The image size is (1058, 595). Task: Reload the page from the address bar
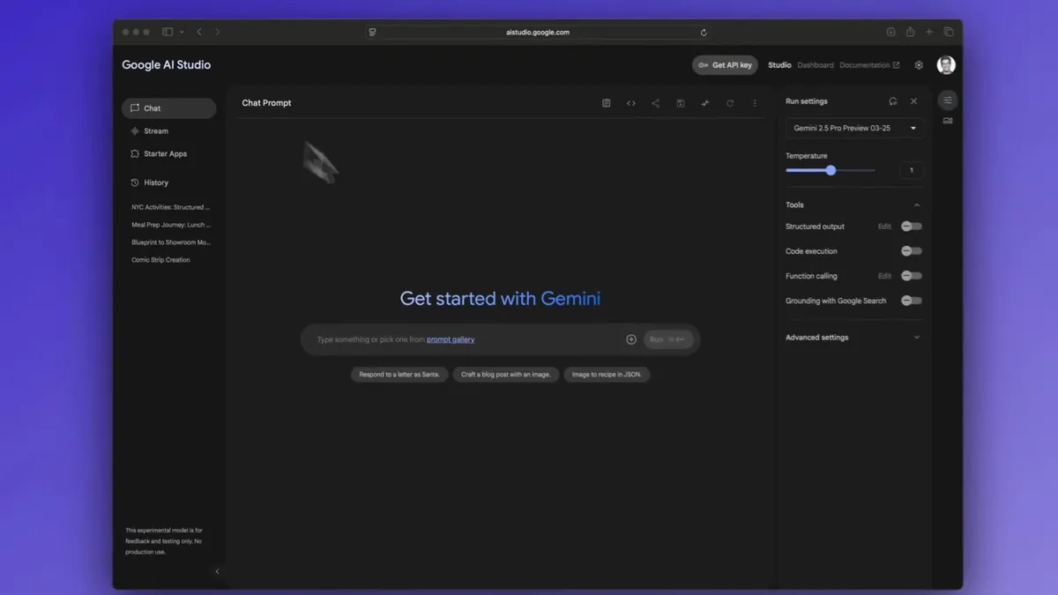tap(704, 33)
